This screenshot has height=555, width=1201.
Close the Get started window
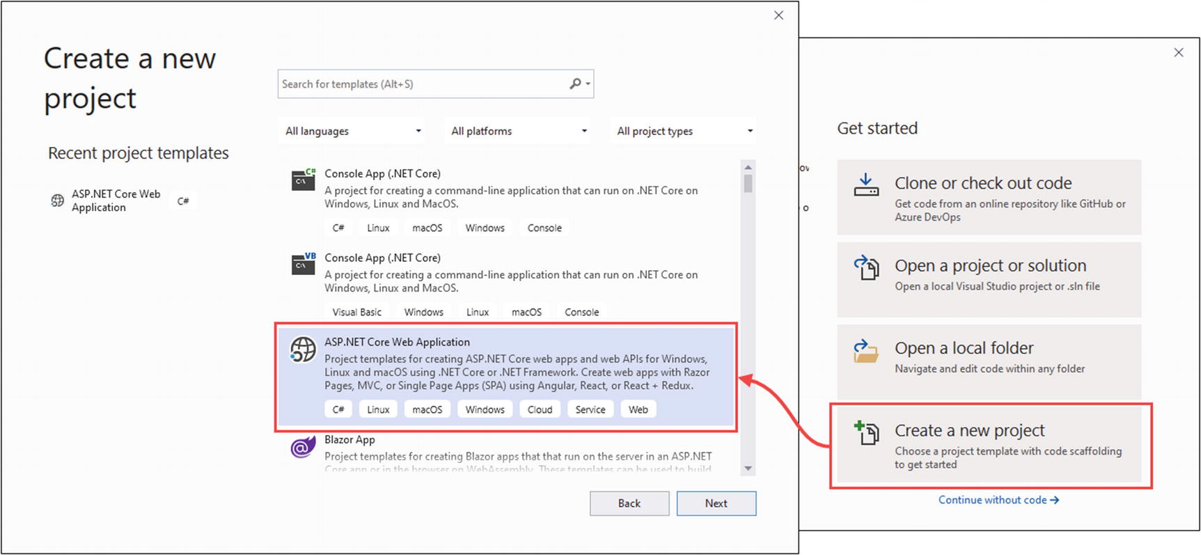(x=1179, y=52)
